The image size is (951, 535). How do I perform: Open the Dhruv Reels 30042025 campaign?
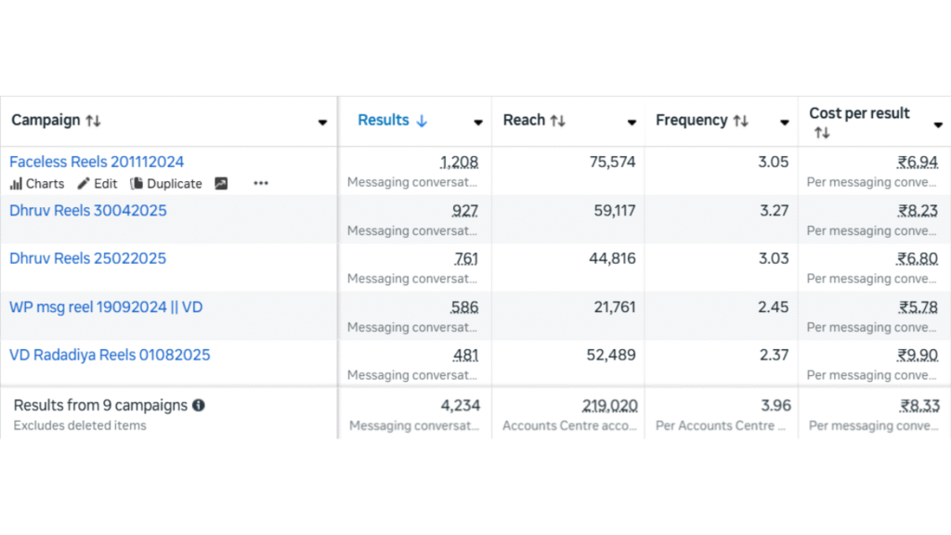coord(88,210)
